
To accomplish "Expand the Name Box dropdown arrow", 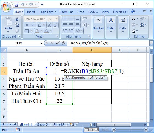I will tap(41, 43).
